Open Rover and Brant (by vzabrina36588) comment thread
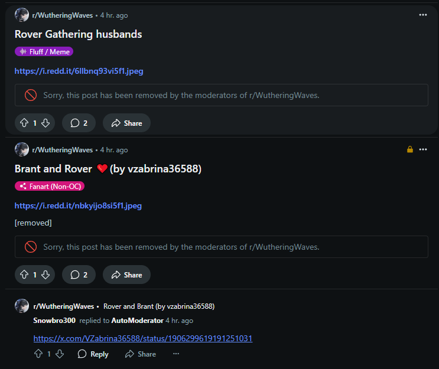This screenshot has width=439, height=369. click(x=159, y=306)
